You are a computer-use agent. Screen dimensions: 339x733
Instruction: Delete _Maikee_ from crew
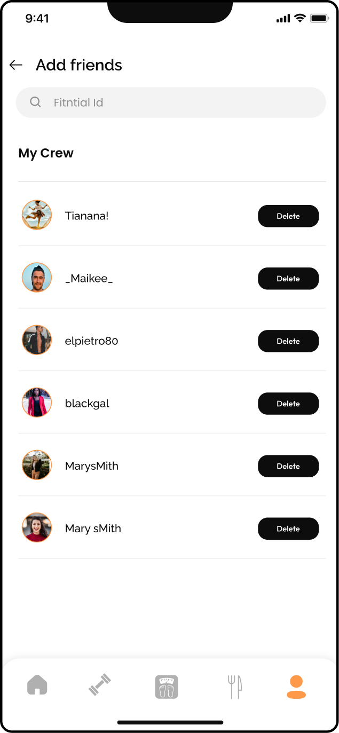point(288,279)
